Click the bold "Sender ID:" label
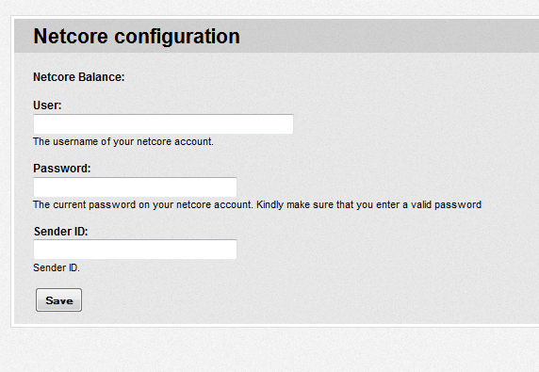 [x=61, y=231]
